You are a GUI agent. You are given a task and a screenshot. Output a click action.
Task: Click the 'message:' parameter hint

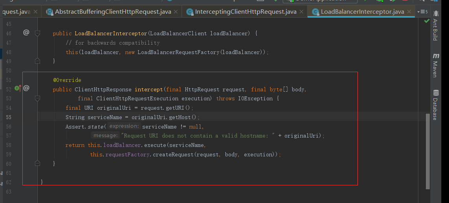pos(105,135)
